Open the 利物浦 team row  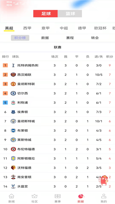pyautogui.click(x=57, y=103)
